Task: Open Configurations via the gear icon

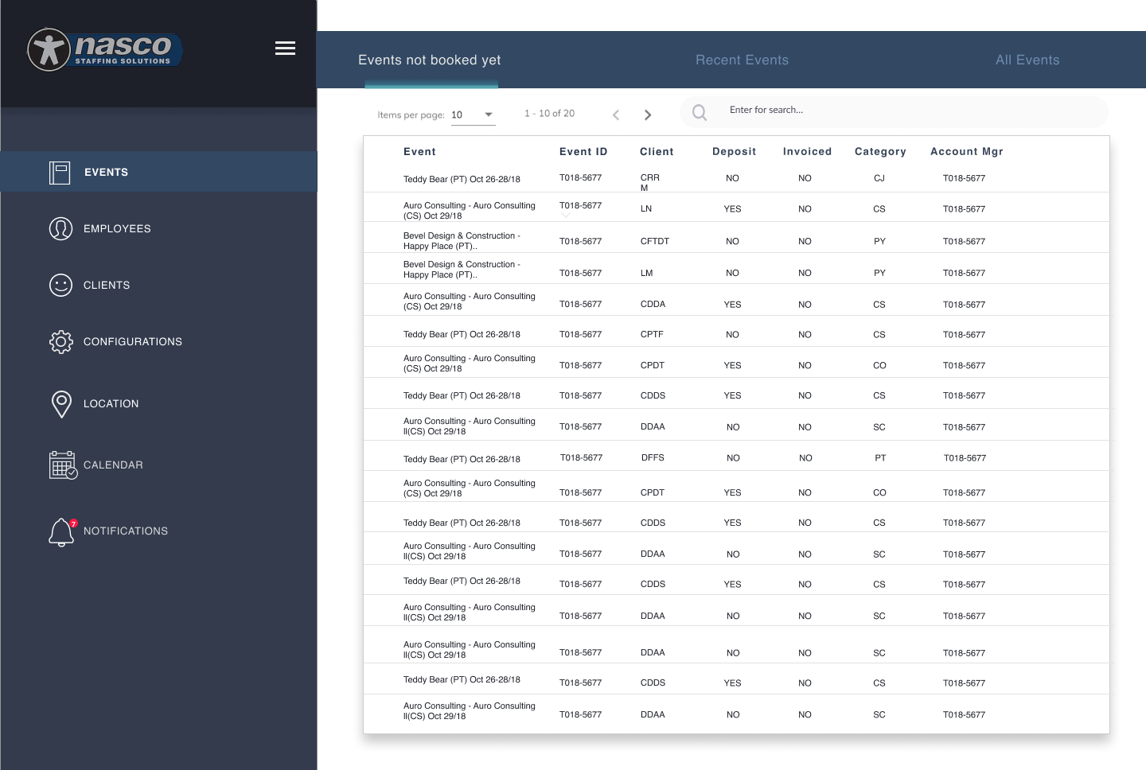Action: 61,342
